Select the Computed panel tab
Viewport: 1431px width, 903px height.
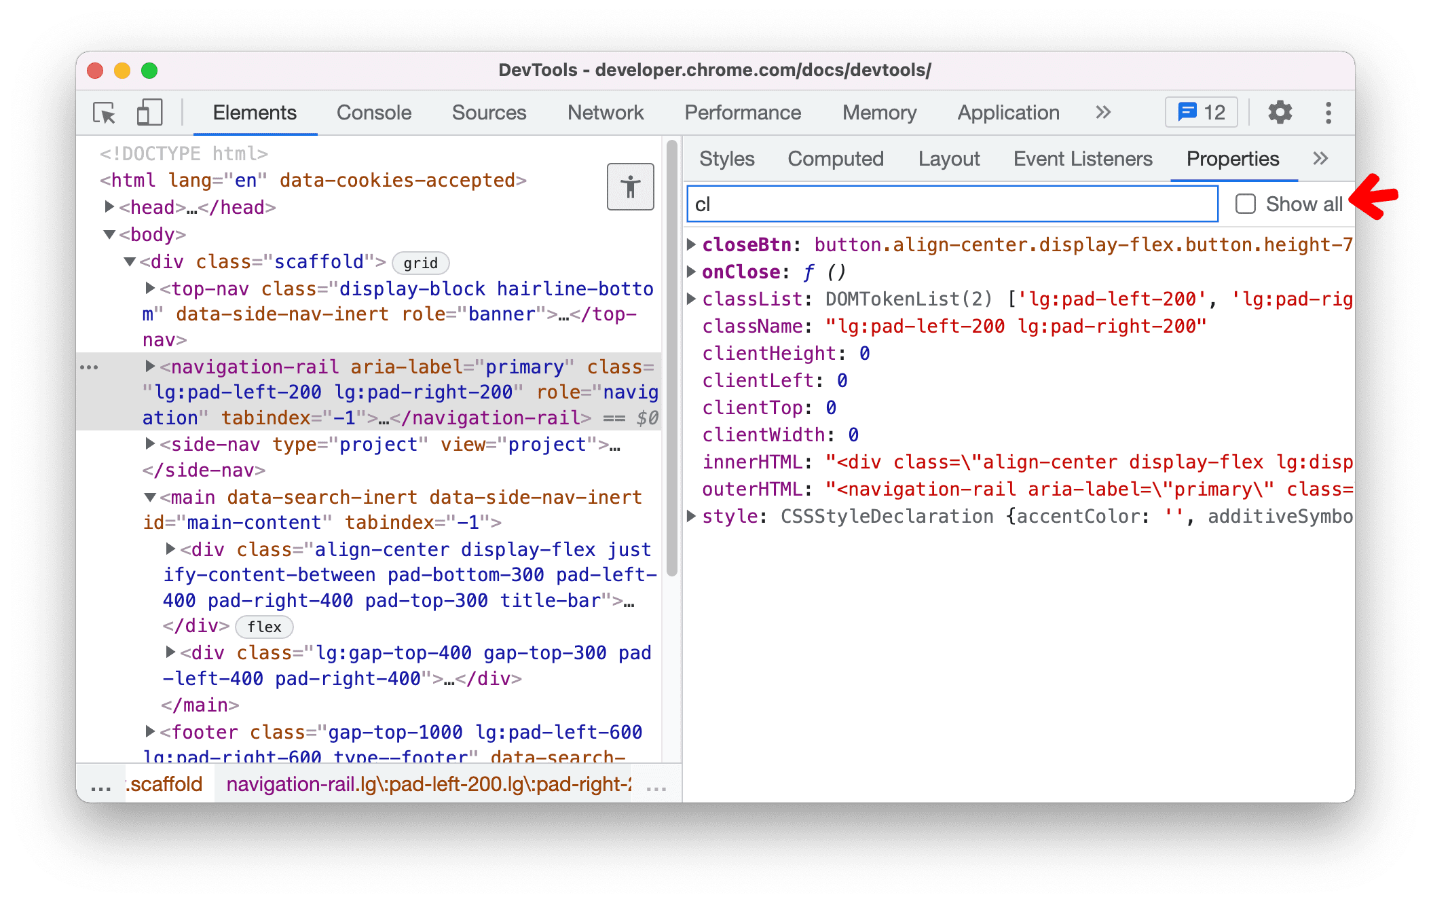tap(837, 159)
